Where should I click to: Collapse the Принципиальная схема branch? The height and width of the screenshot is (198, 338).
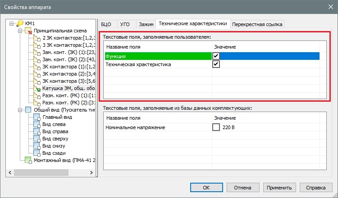pos(20,31)
